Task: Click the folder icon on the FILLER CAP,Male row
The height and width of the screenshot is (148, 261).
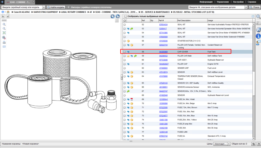Action: tap(128, 56)
